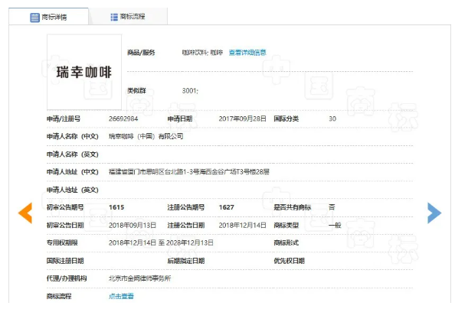Screen dimensions: 455x309
Task: Select applicant name 瑞幸咖啡（中国）有限公司
Action: pyautogui.click(x=146, y=136)
